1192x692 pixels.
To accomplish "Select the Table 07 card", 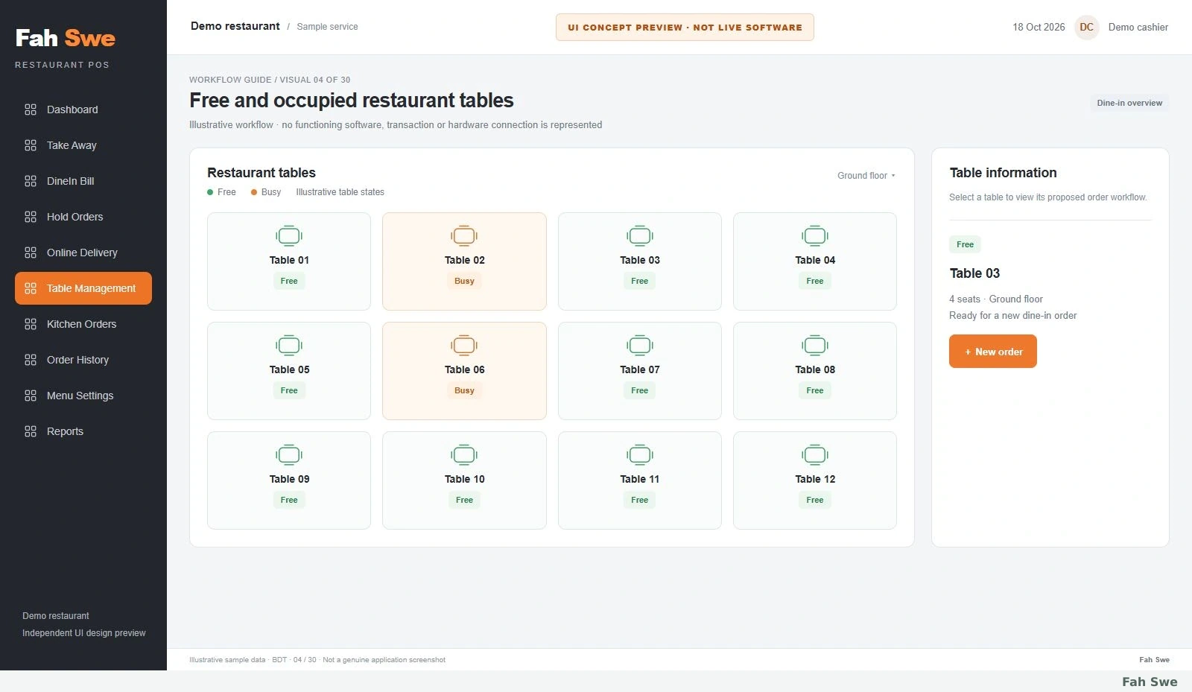I will [x=640, y=371].
